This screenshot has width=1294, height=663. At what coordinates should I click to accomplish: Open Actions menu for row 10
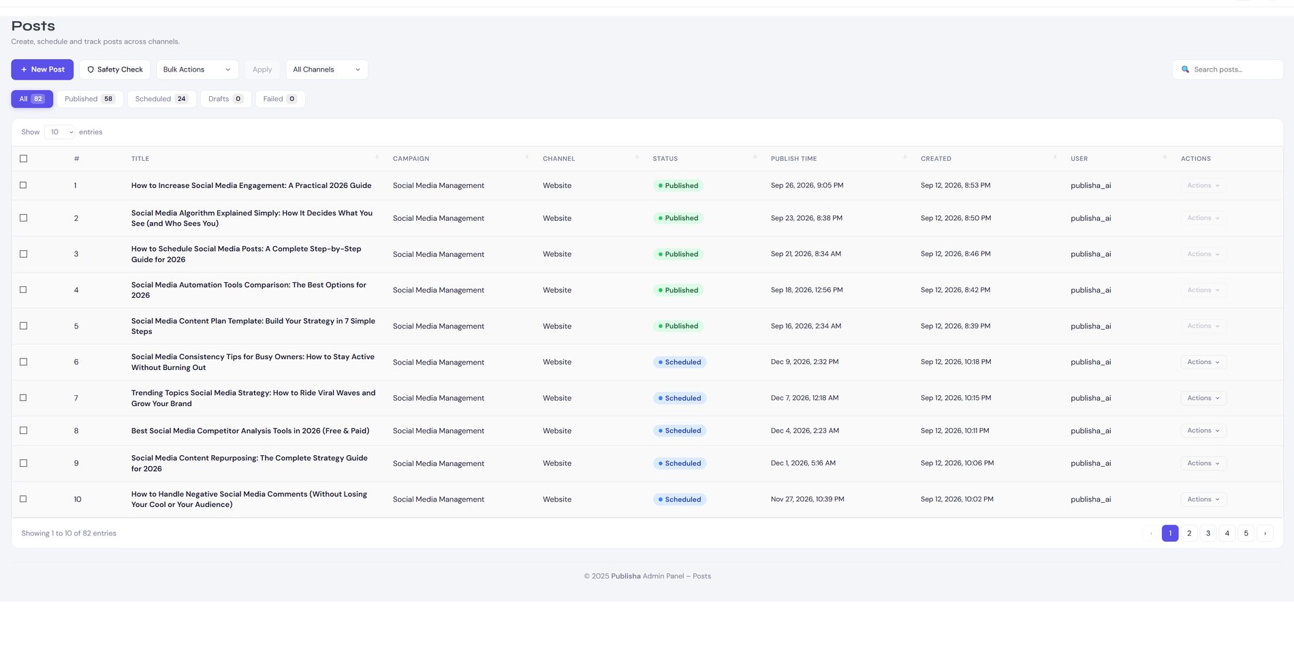[x=1203, y=499]
